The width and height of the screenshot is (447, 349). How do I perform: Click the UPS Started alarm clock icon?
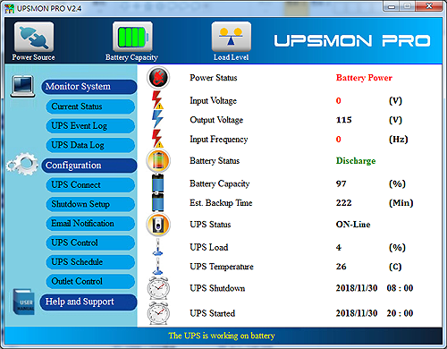pos(158,313)
